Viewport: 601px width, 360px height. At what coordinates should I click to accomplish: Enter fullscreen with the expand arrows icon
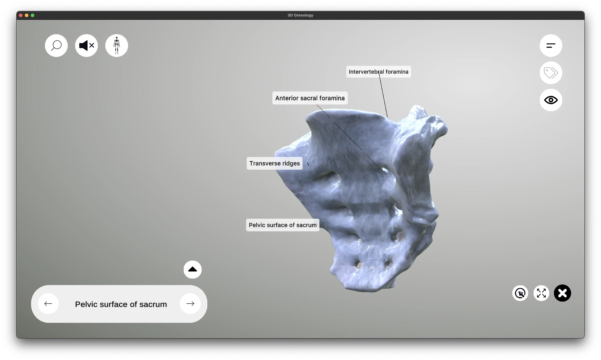pos(541,293)
